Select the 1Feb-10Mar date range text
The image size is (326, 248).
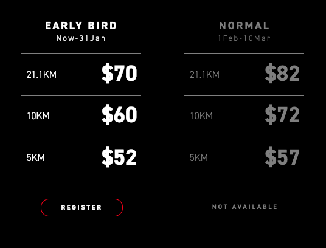click(244, 38)
